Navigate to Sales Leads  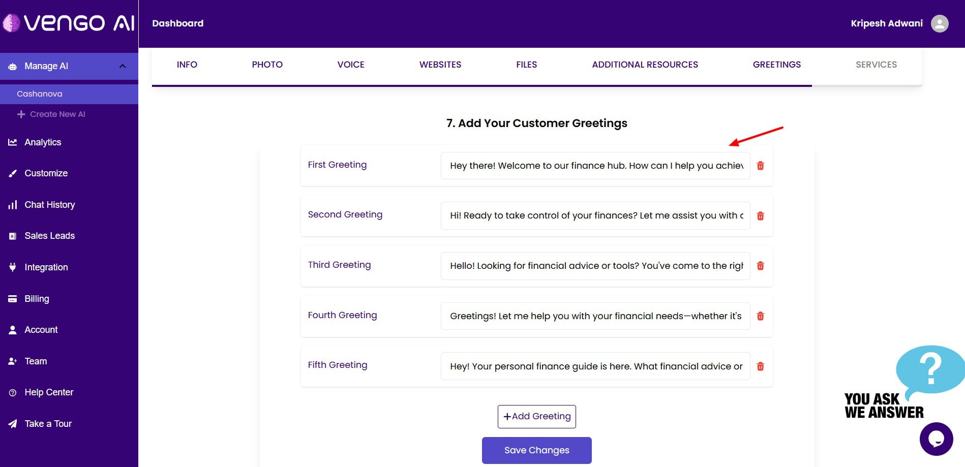point(49,236)
